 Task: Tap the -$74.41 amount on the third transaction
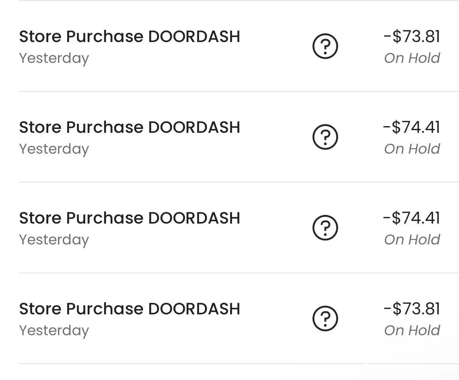coord(412,218)
